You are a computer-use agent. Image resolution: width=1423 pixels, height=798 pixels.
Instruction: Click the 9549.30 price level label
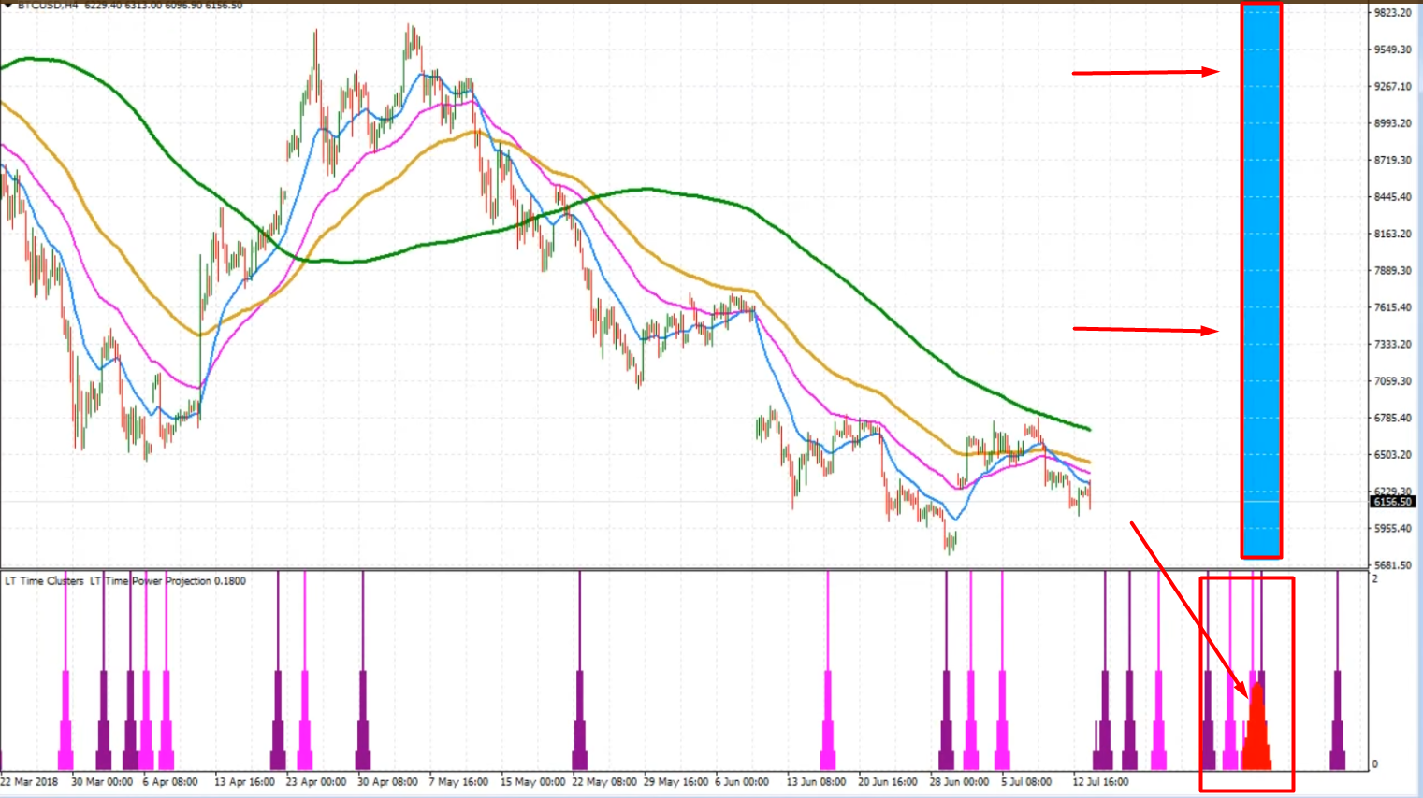tap(1392, 50)
